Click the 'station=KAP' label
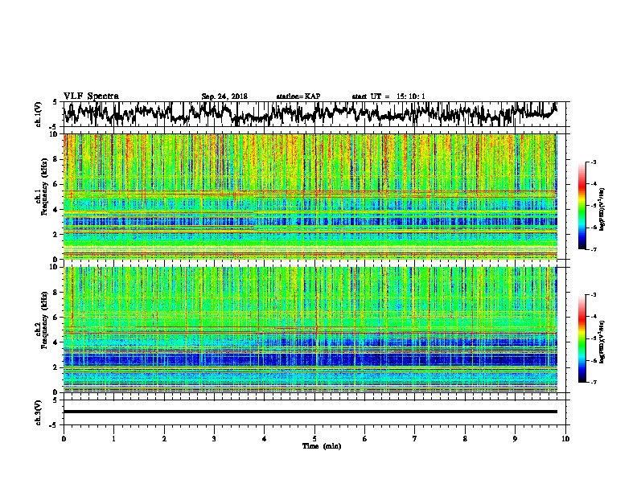This screenshot has width=637, height=492. [298, 96]
